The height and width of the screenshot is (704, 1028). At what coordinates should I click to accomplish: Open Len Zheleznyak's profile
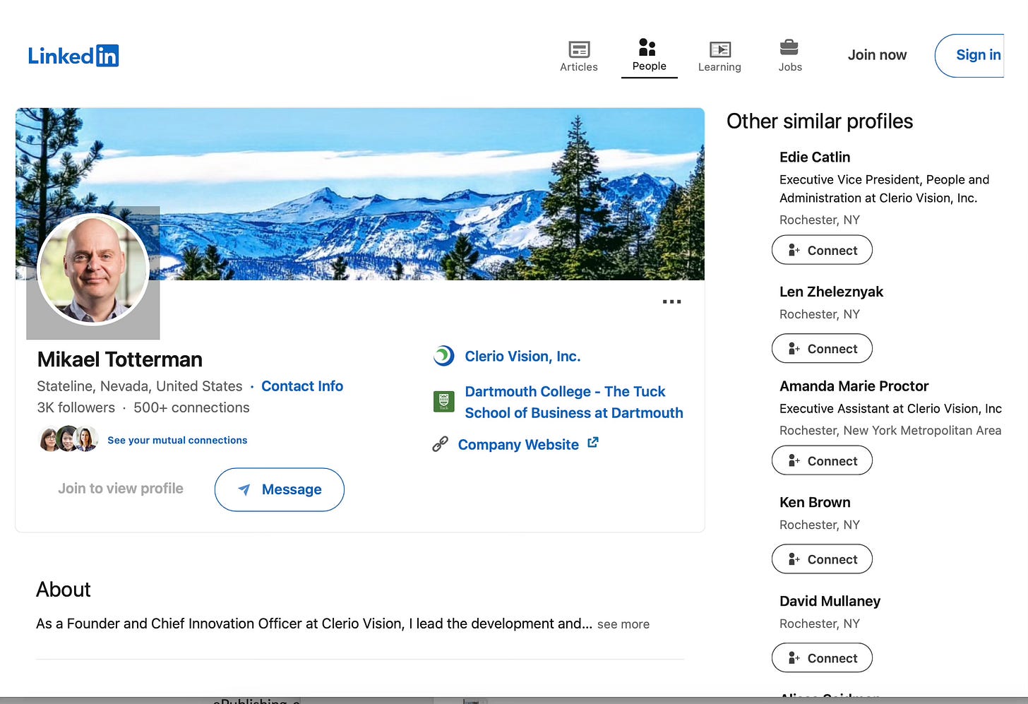point(831,292)
